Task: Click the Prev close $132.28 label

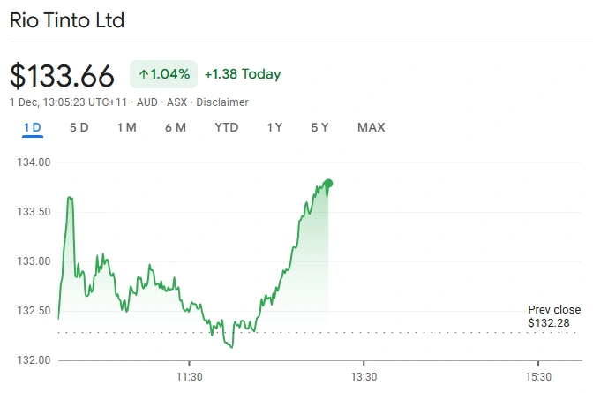Action: point(554,316)
